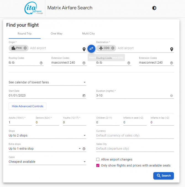The width and height of the screenshot is (185, 187).
Task: Toggle dark/light theme brightness icon
Action: click(x=154, y=8)
